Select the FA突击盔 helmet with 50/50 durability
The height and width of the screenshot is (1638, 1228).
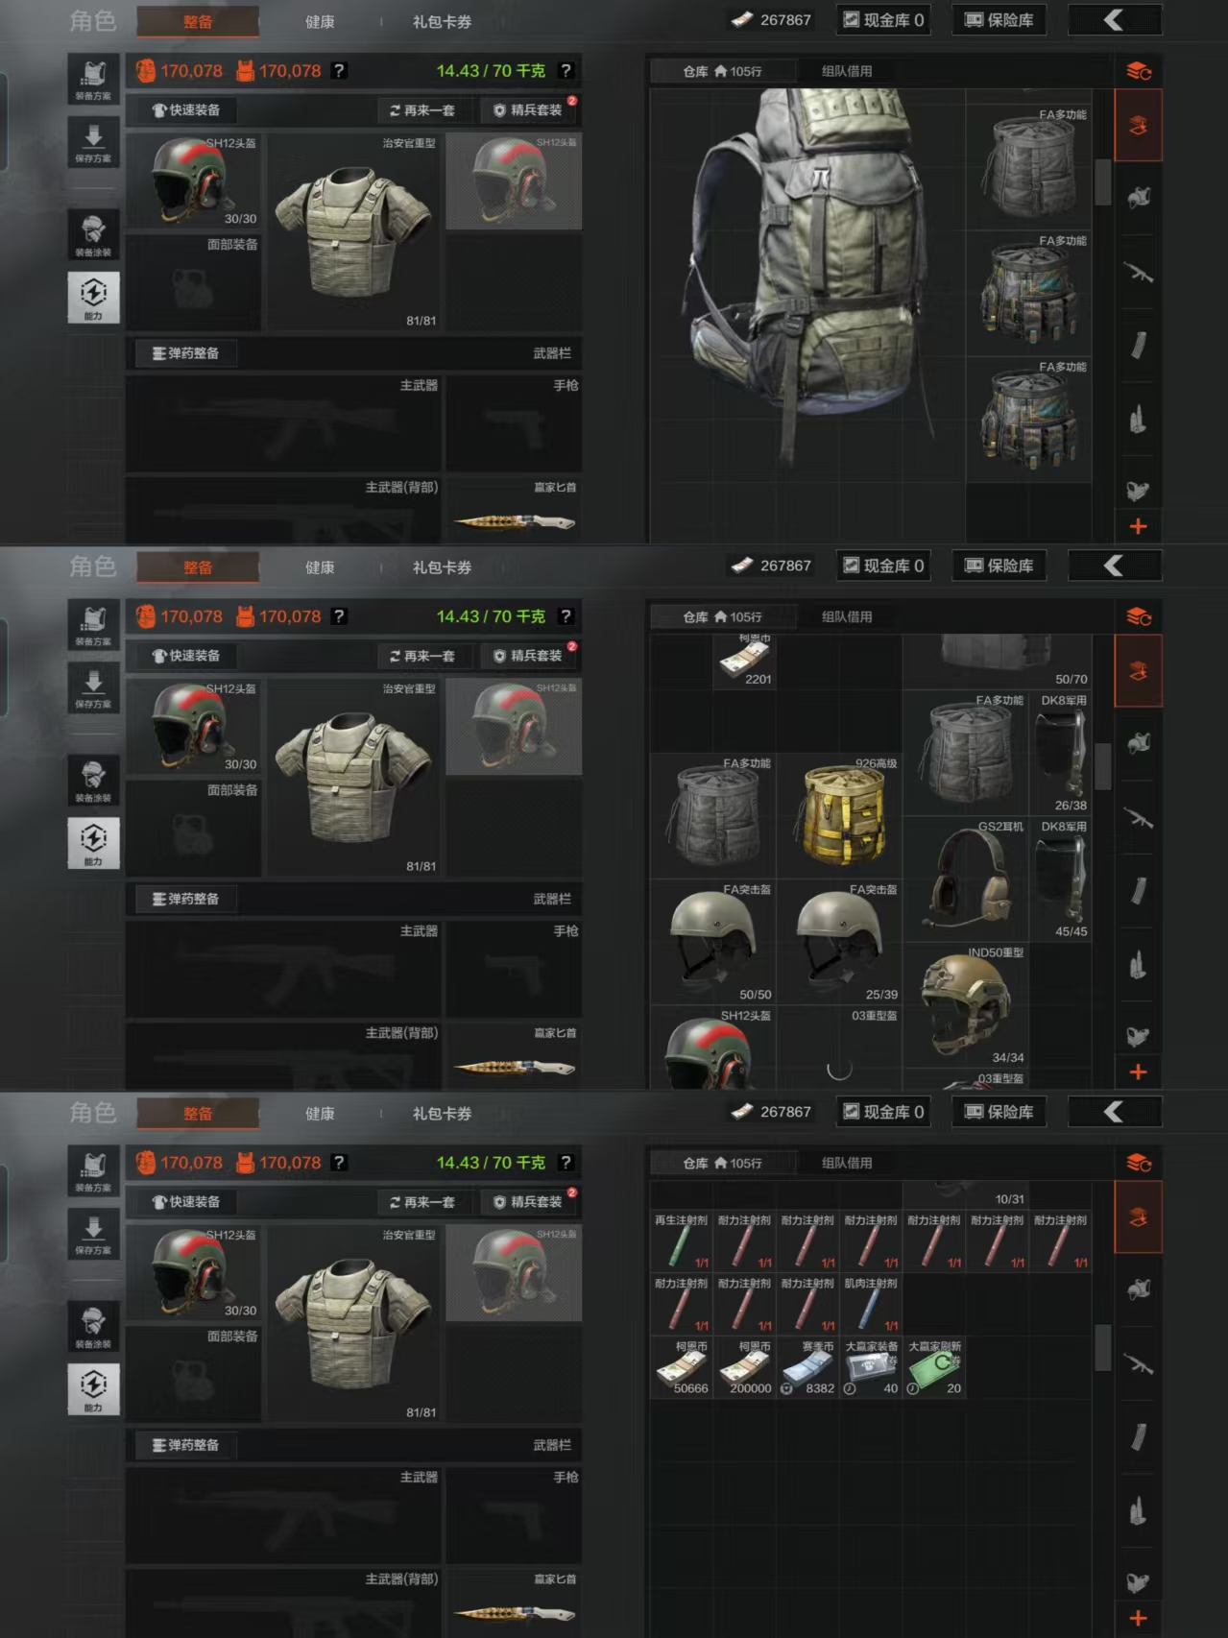click(713, 942)
